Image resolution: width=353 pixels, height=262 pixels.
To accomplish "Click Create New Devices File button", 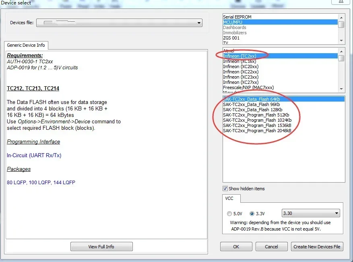I will point(317,247).
